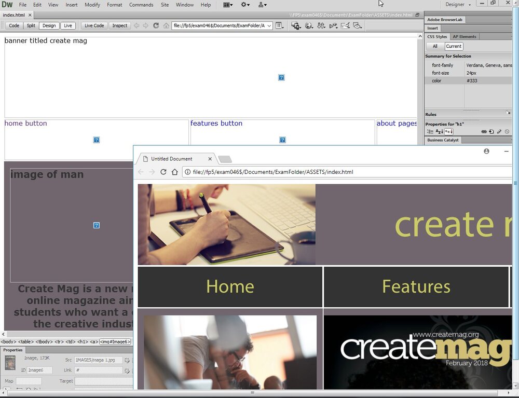Screen dimensions: 519x398
Task: Open the Visual Aids eye icon
Action: click(358, 25)
